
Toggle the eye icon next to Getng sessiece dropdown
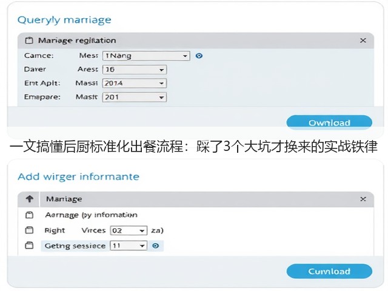155,246
